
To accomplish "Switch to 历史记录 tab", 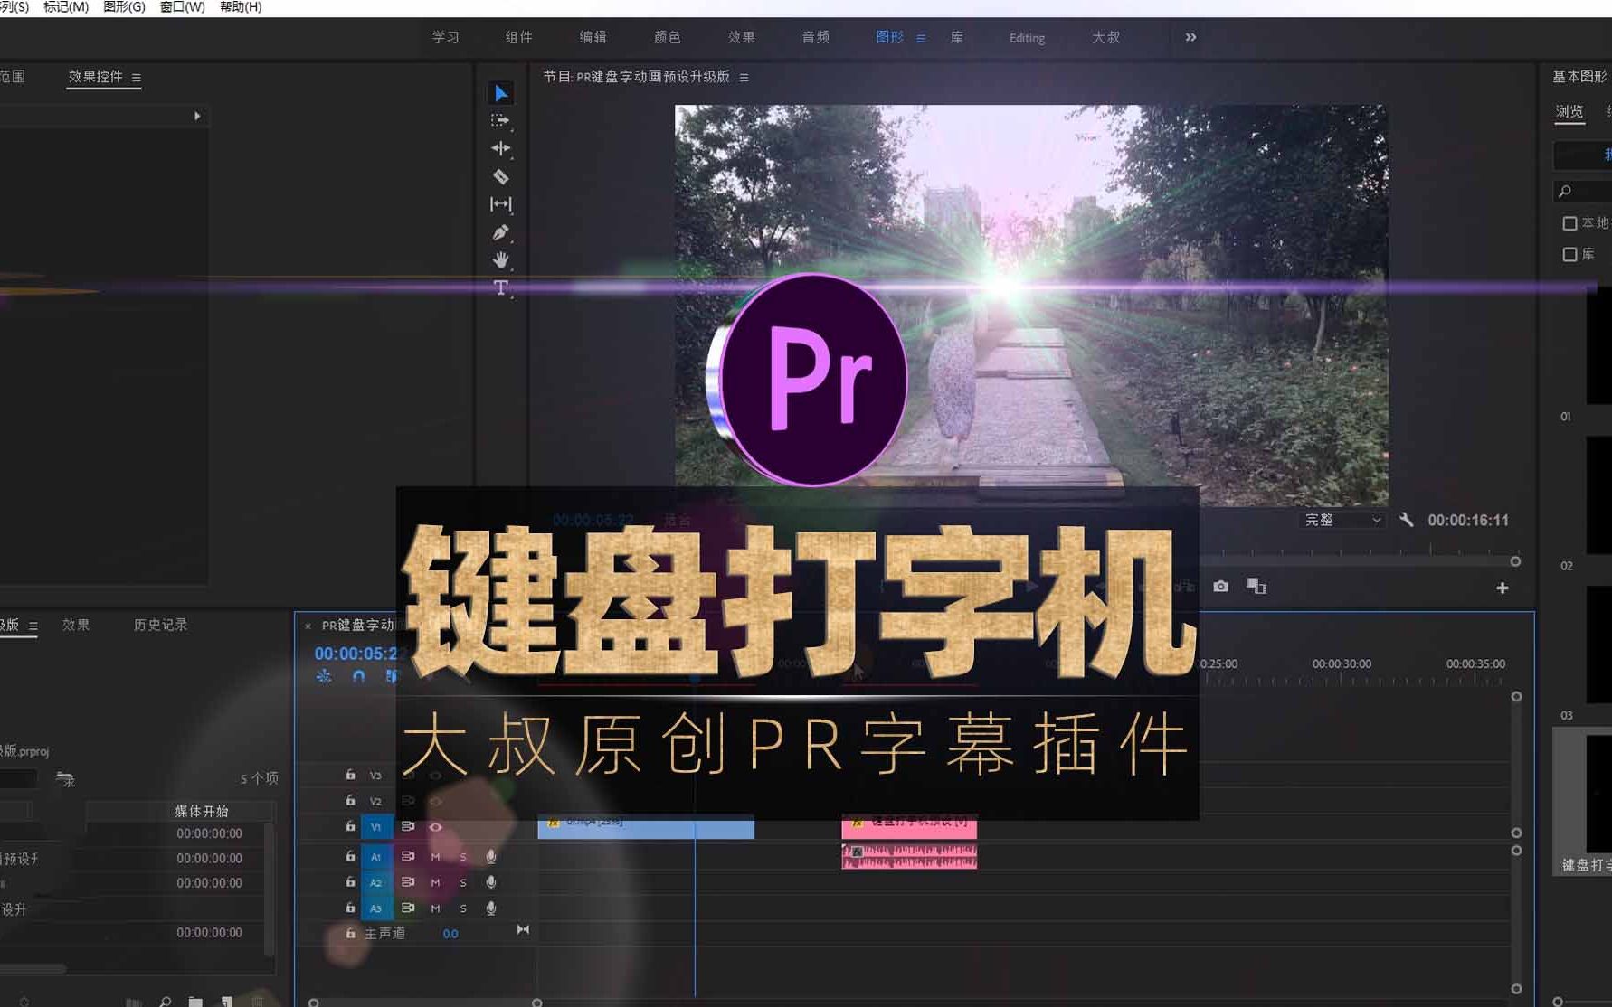I will [x=160, y=625].
